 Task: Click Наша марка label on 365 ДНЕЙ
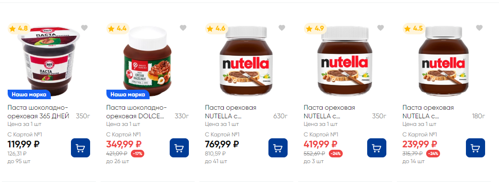point(29,94)
